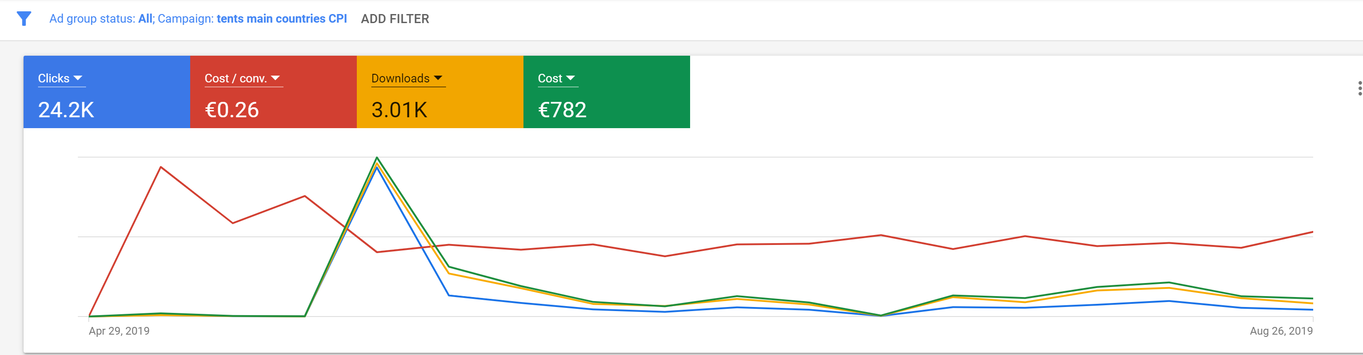1363x355 pixels.
Task: Click the Aug 26, 2019 axis label
Action: 1281,331
